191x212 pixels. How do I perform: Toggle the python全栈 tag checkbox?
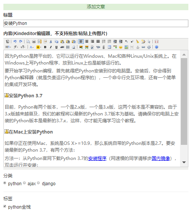(5, 206)
